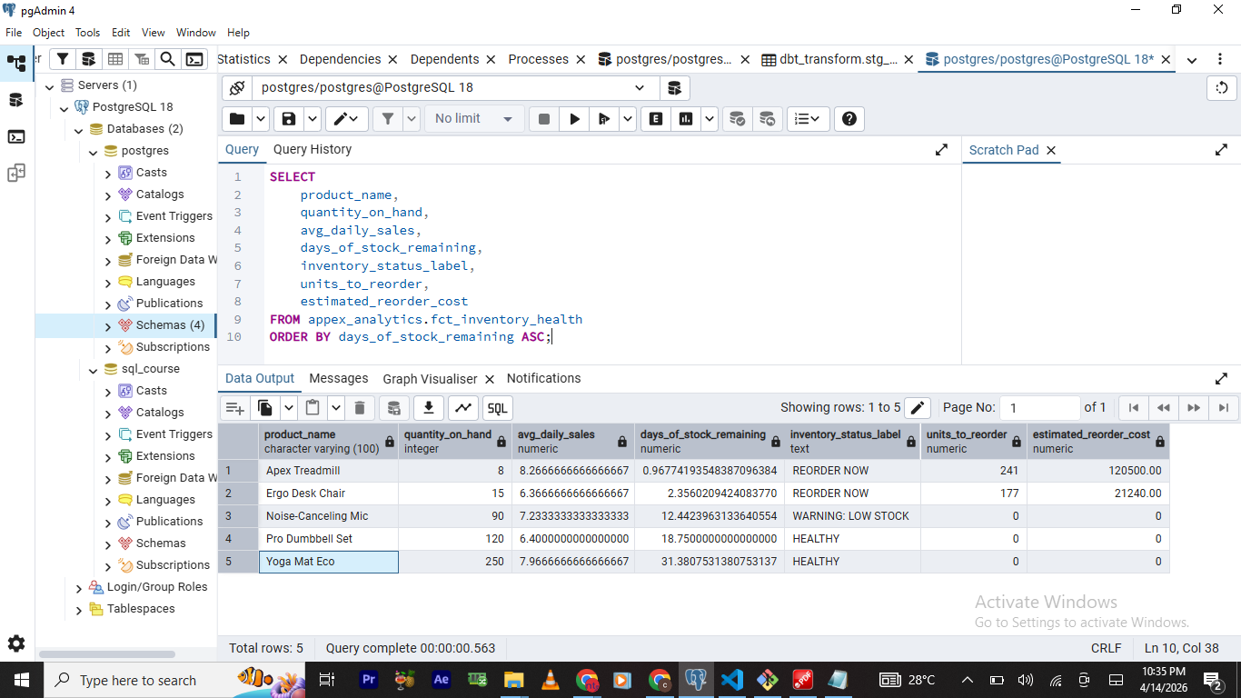Screen dimensions: 1241x698
Task: Click the Page No input field
Action: [x=1039, y=408]
